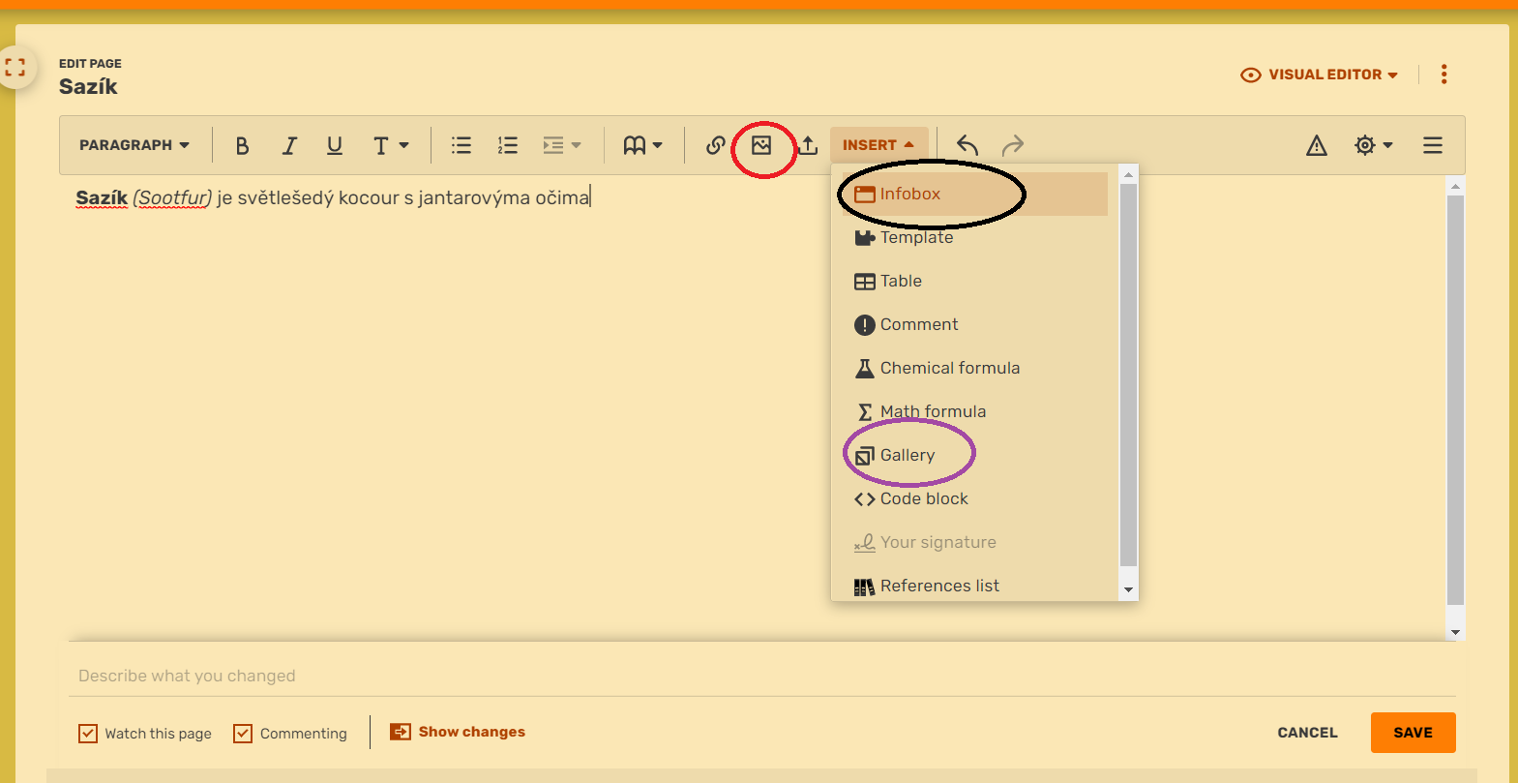Click the bold word Sazík in the text
The height and width of the screenshot is (783, 1518).
[x=102, y=197]
